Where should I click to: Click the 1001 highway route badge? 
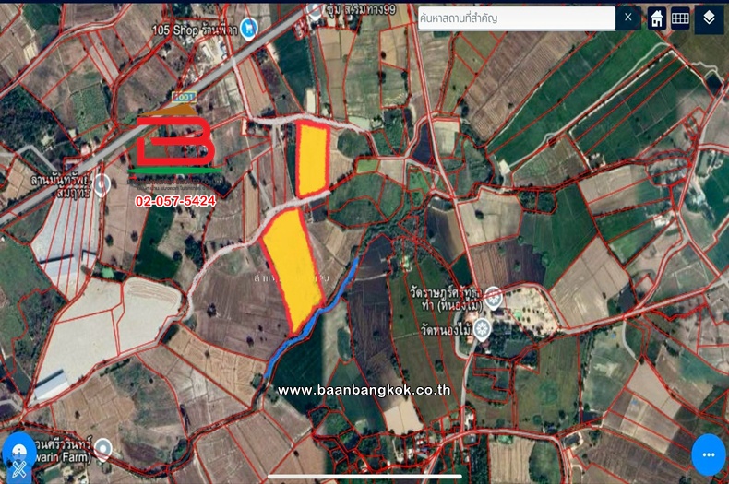(x=181, y=97)
